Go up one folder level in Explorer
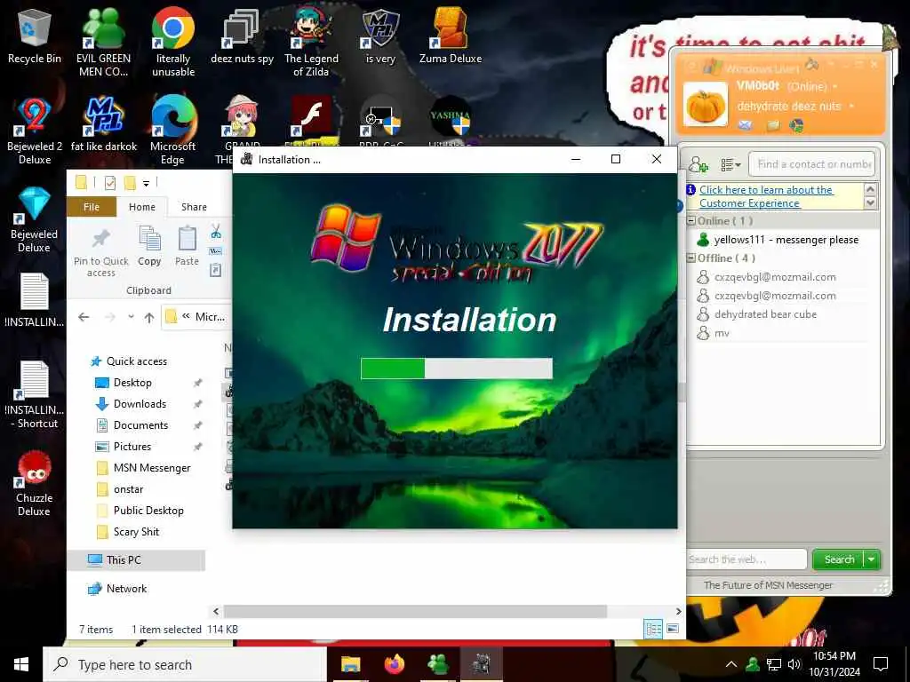The image size is (910, 682). [x=149, y=317]
